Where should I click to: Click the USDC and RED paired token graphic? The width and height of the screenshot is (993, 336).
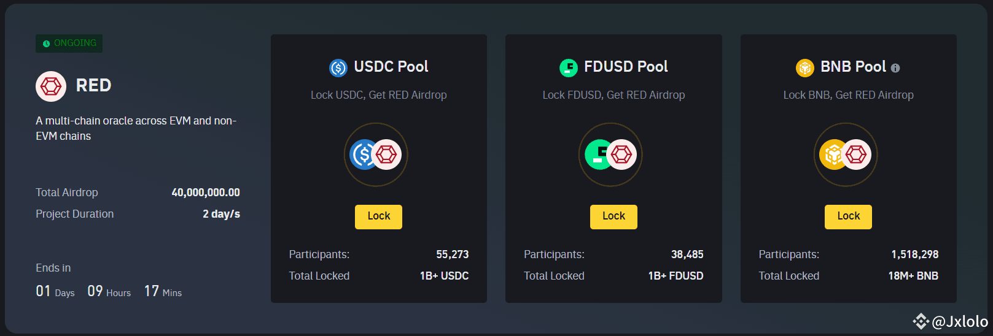[376, 155]
